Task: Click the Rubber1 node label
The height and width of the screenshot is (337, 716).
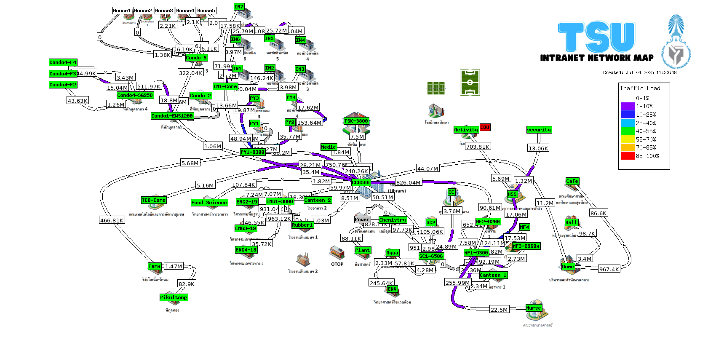Action: tap(303, 225)
